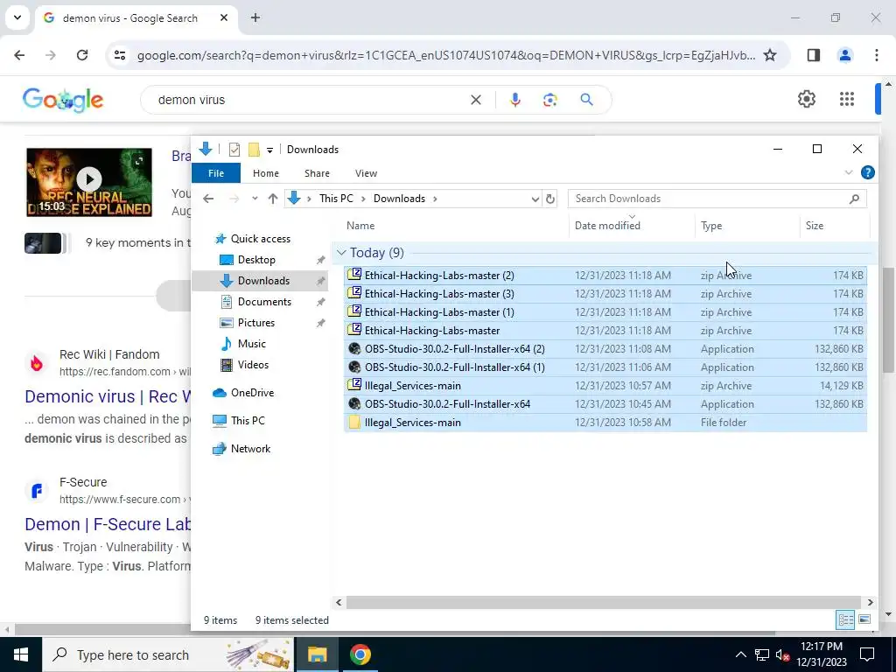Open File Explorer from the taskbar

[317, 654]
